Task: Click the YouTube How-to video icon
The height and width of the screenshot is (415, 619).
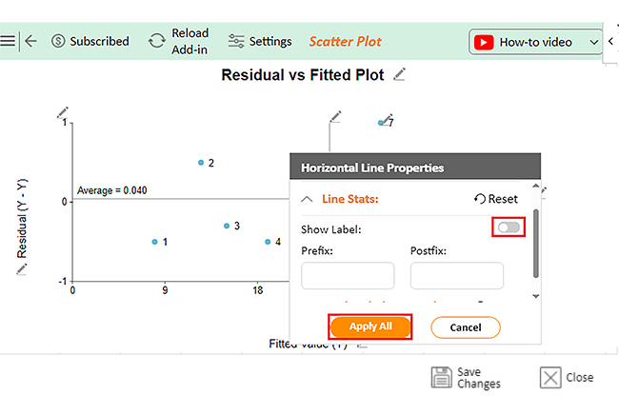Action: coord(484,42)
